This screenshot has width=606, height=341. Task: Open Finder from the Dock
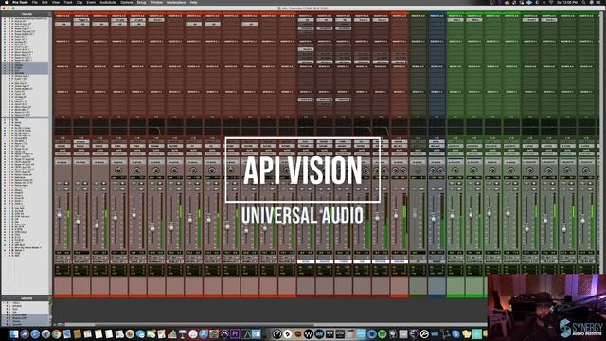pos(14,333)
